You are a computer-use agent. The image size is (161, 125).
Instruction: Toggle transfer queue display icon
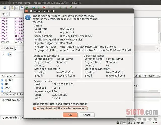coord(27,7)
